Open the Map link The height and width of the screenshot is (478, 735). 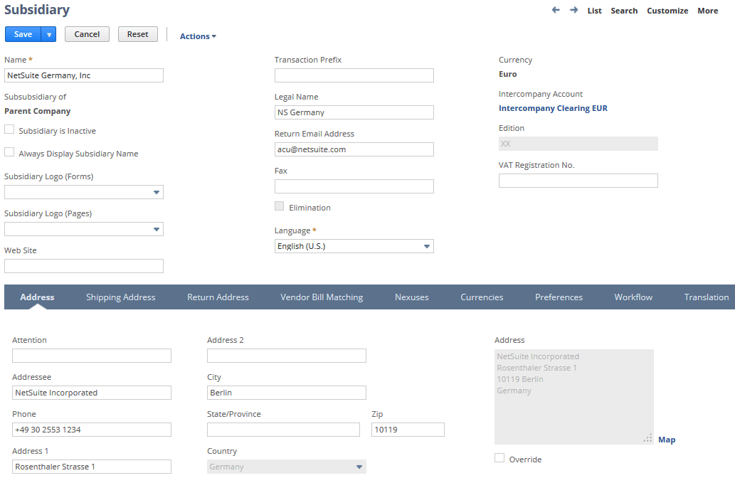[x=667, y=440]
